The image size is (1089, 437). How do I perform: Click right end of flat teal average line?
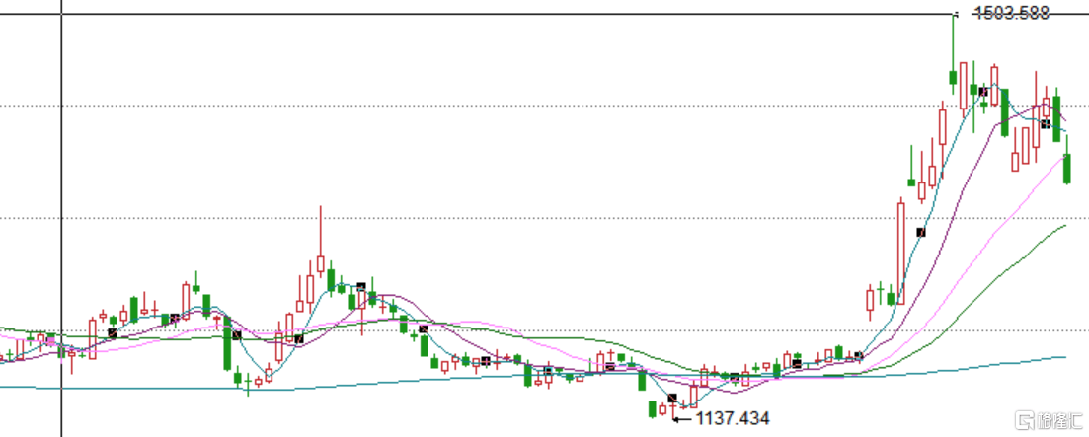[1064, 357]
